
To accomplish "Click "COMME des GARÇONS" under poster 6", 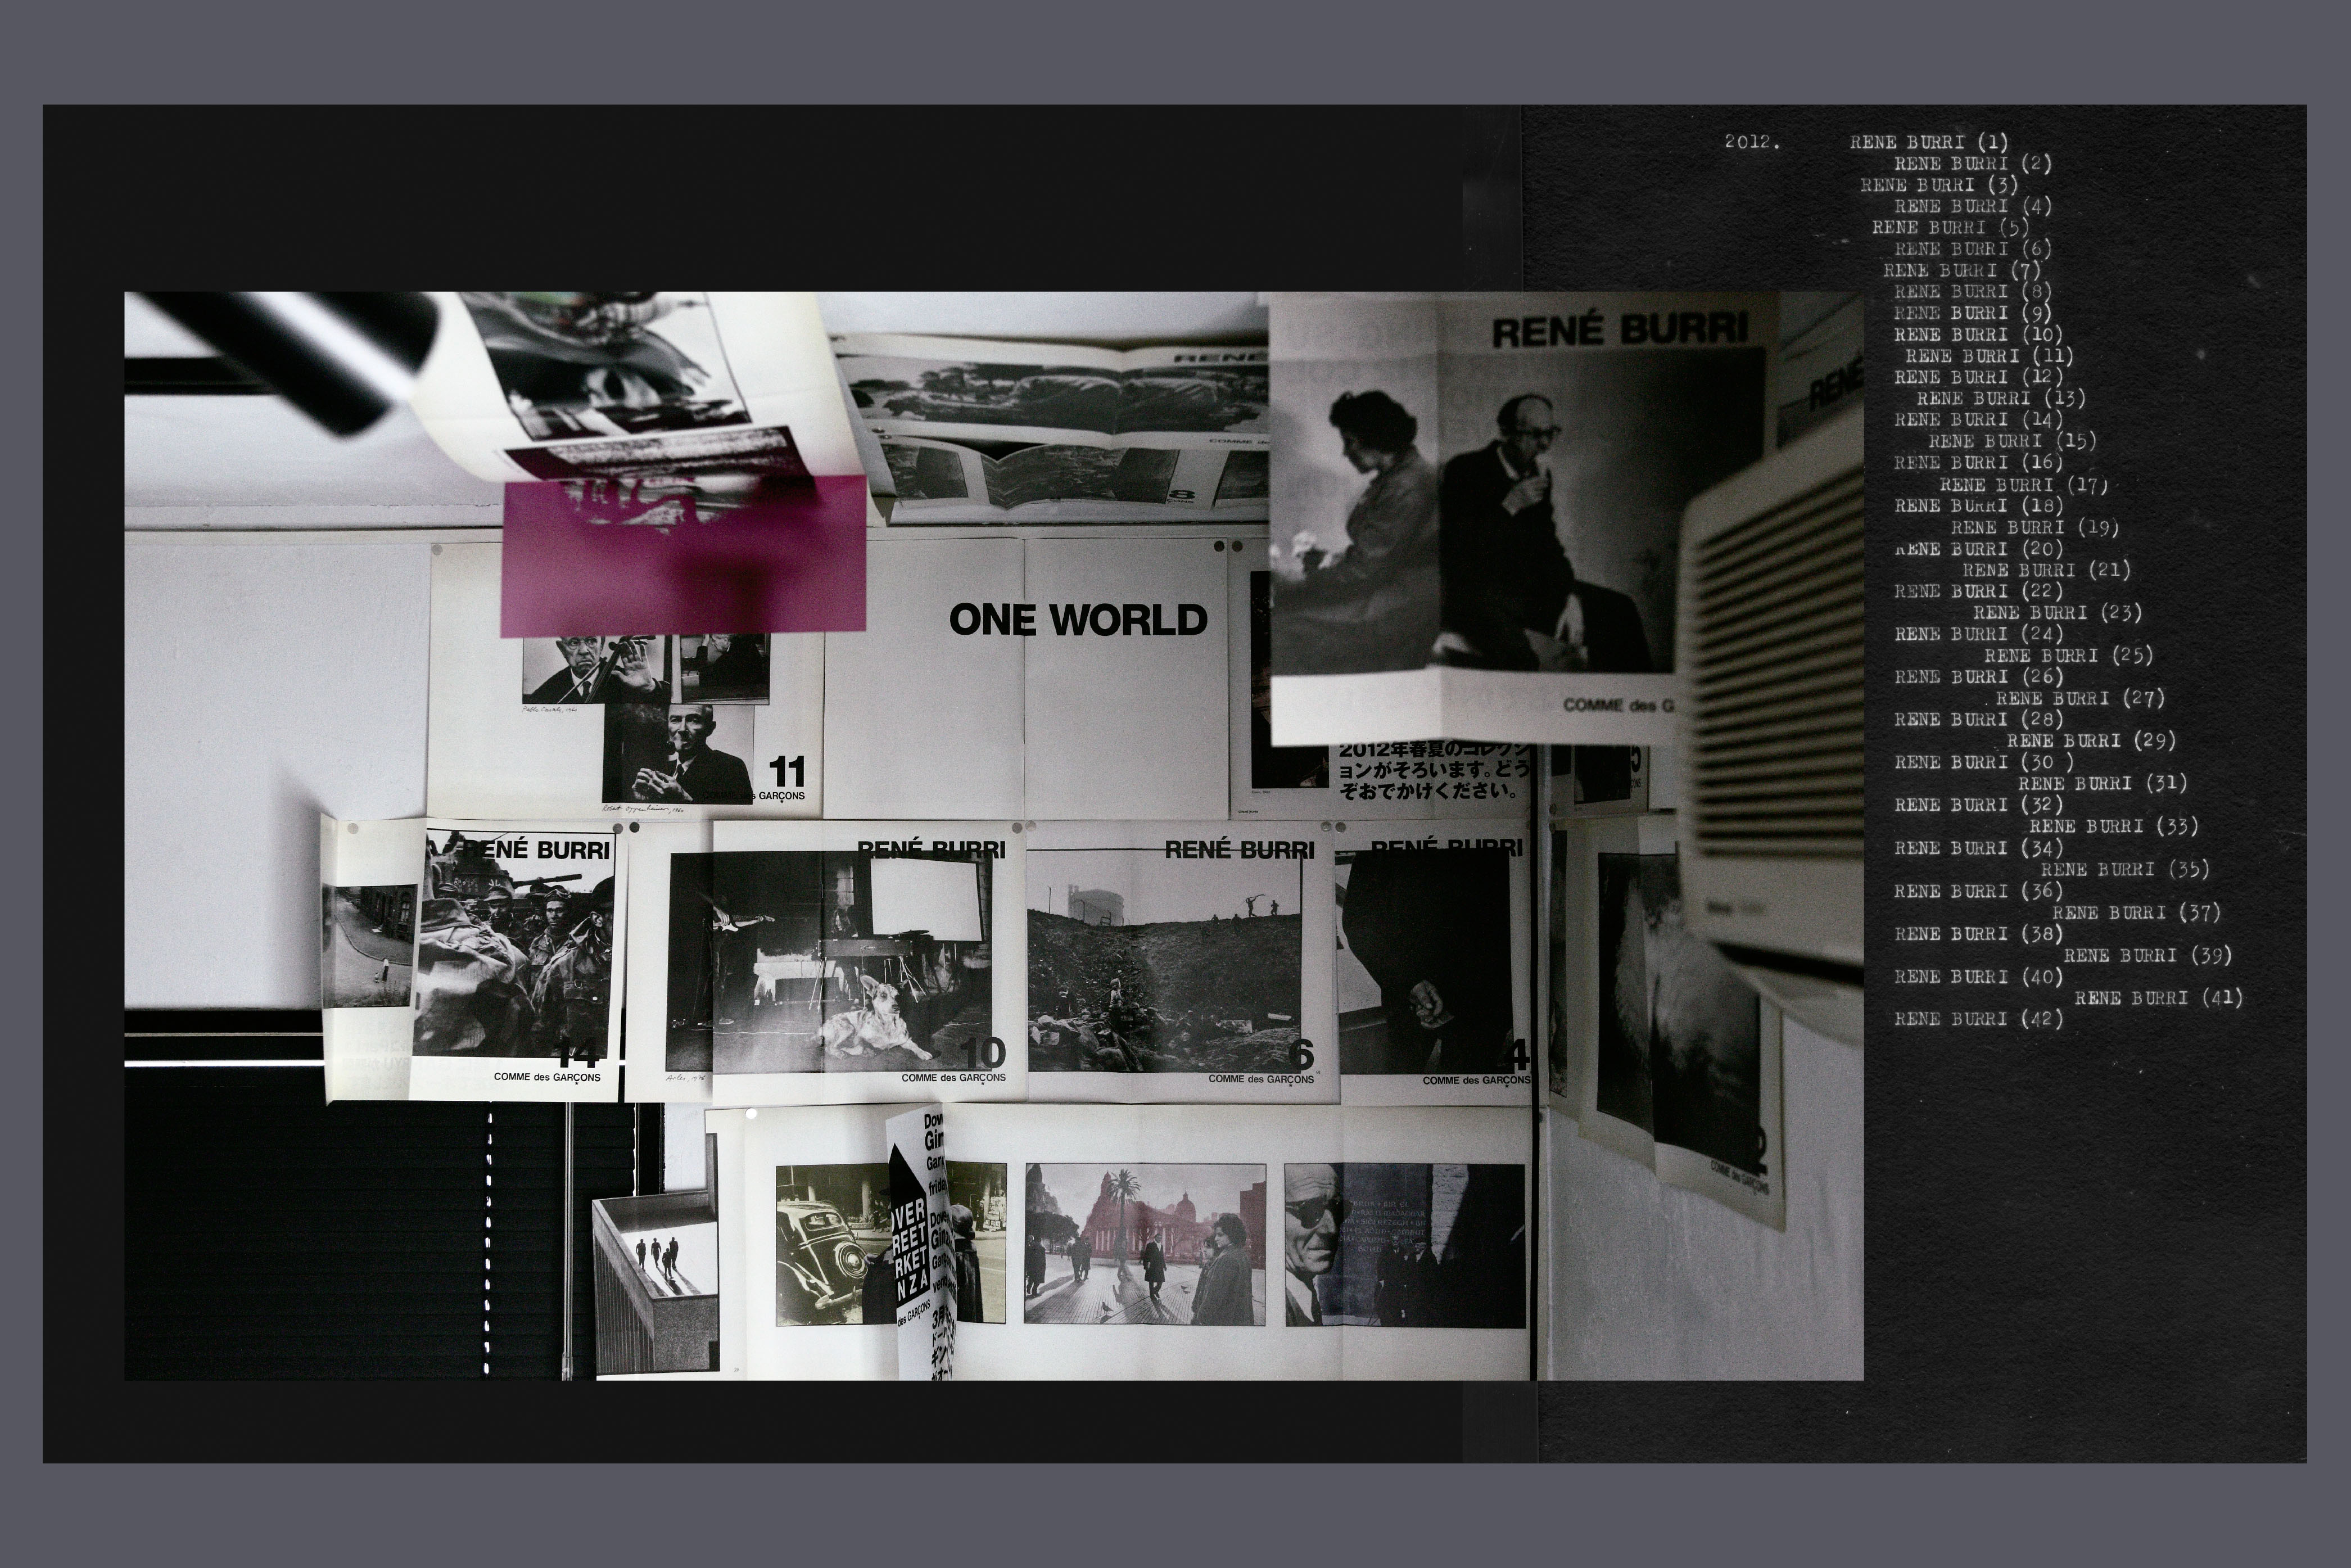I will pyautogui.click(x=1261, y=1079).
